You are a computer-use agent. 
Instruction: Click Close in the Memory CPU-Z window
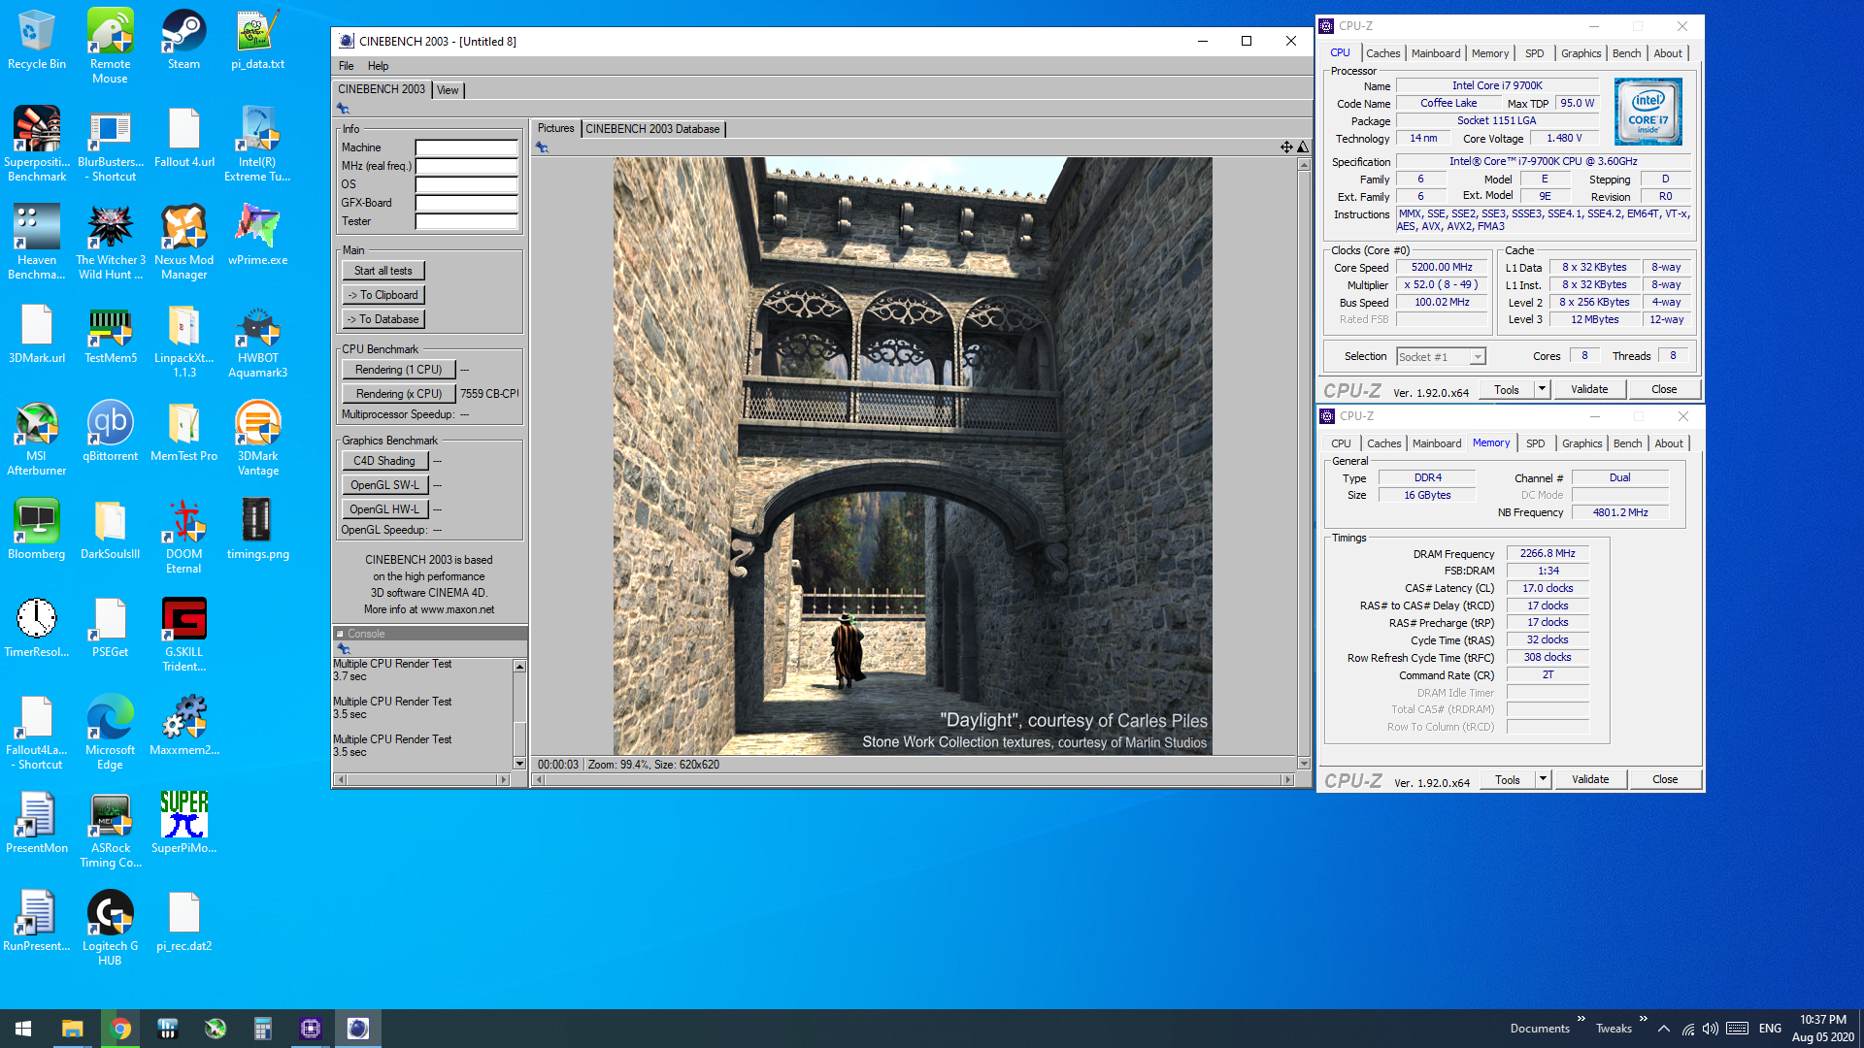click(x=1665, y=779)
